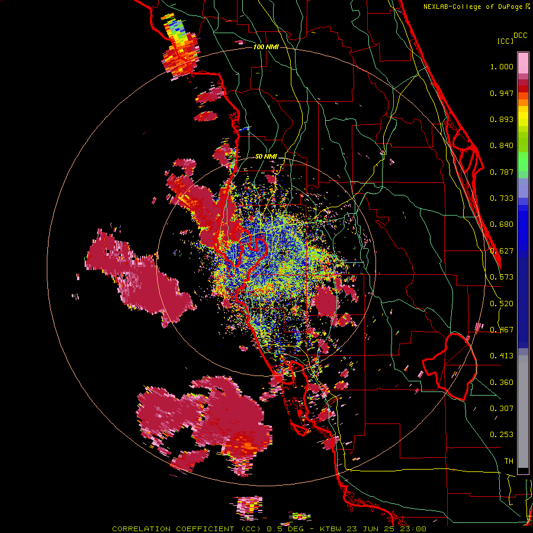The height and width of the screenshot is (533, 533).
Task: Click the NEXLAB-College of DuPage credit text
Action: point(473,7)
